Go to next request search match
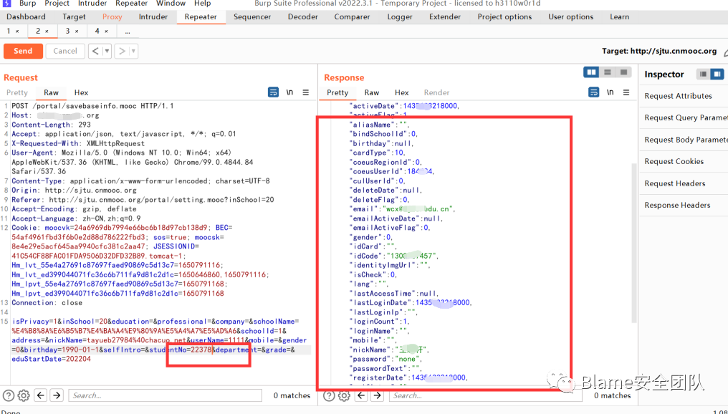Screen dimensions: 728x414 coord(57,395)
